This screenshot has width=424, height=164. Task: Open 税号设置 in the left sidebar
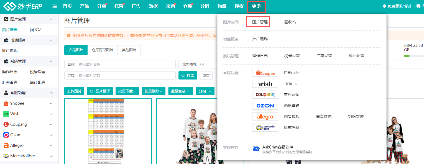38,72
